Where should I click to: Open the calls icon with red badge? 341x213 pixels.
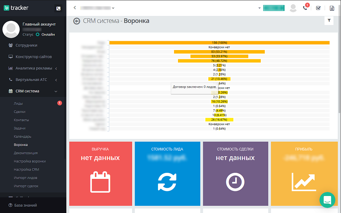[305, 8]
